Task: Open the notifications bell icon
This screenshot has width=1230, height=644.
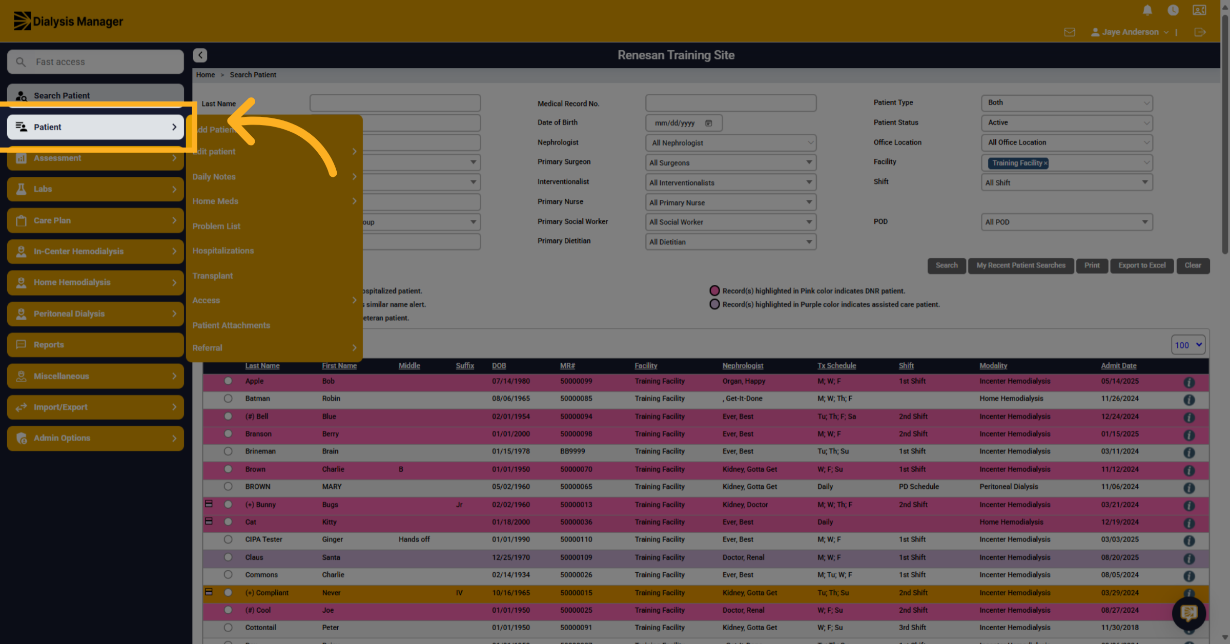Action: click(1147, 10)
